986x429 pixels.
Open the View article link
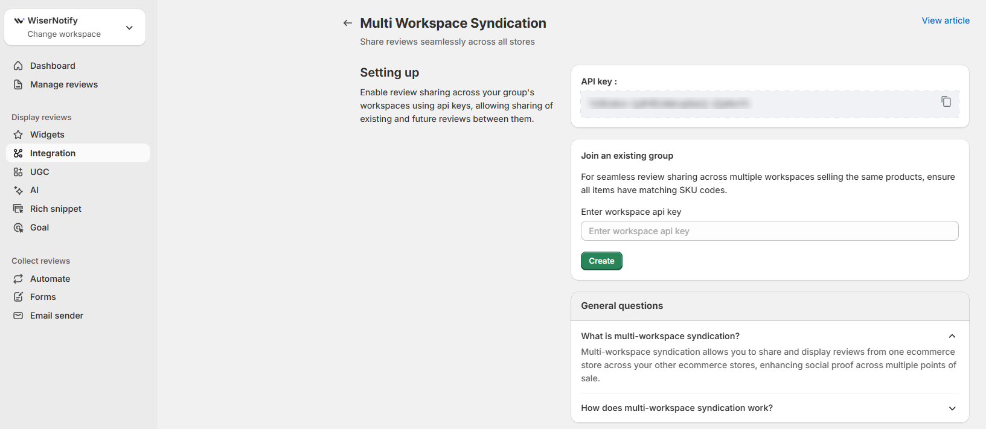pyautogui.click(x=946, y=21)
